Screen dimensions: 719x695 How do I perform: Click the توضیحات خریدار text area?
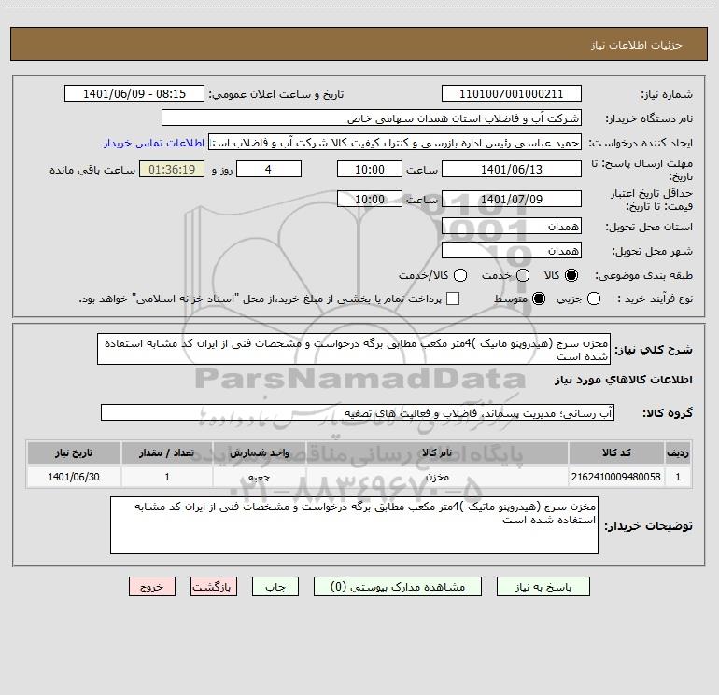355,525
